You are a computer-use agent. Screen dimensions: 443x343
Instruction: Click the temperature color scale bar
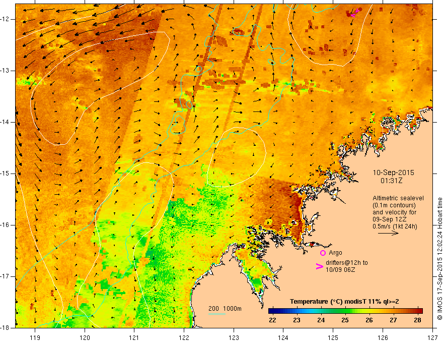click(345, 311)
